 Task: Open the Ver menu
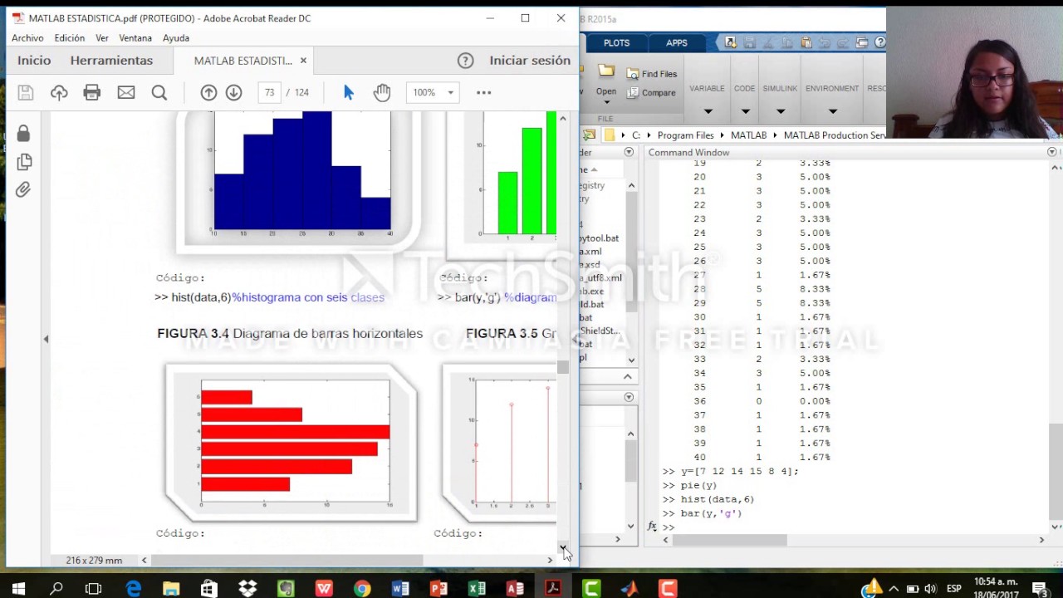[102, 38]
